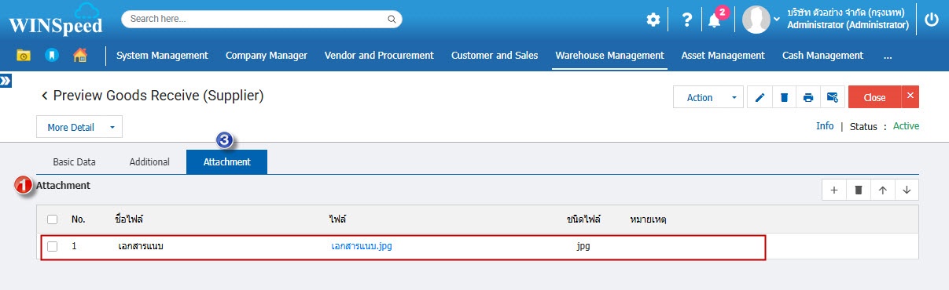Switch to the Basic Data tab

coord(74,162)
